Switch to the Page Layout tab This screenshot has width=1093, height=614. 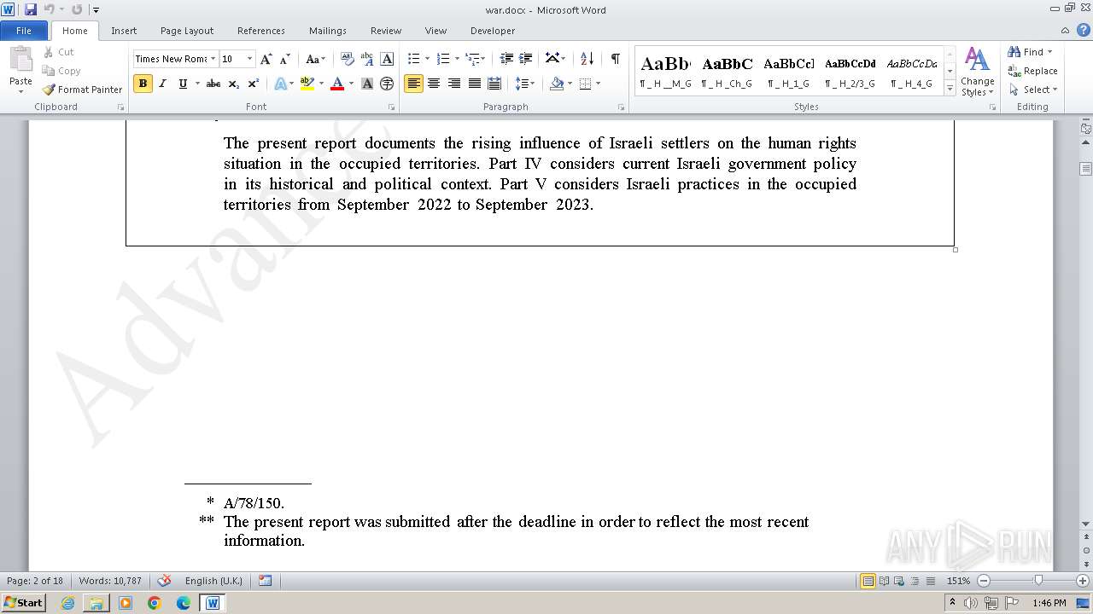click(x=187, y=31)
